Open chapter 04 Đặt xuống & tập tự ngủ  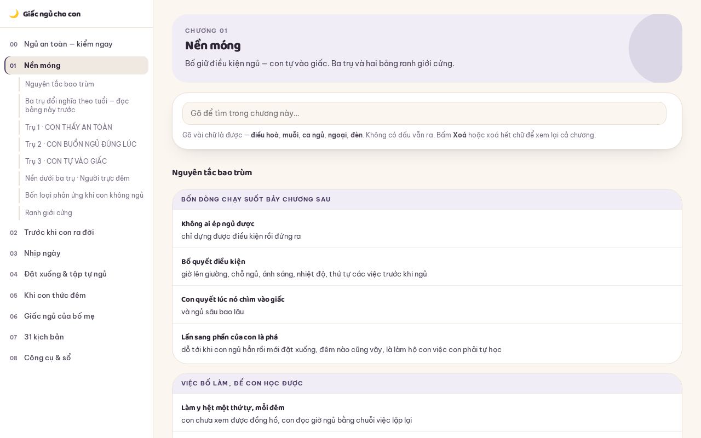click(x=76, y=274)
